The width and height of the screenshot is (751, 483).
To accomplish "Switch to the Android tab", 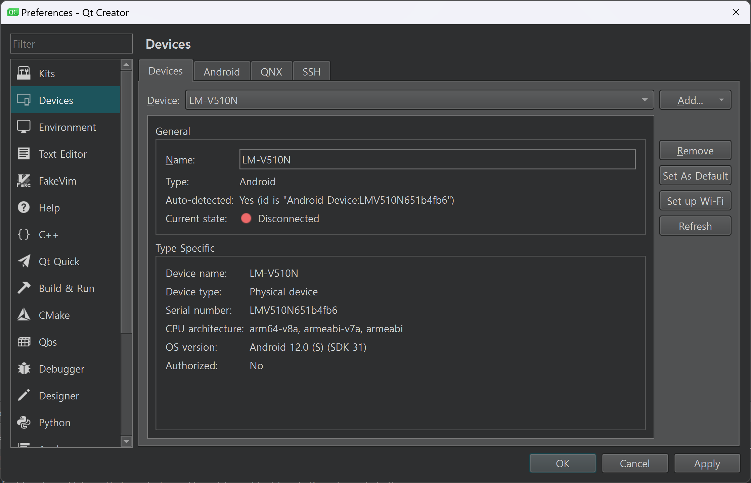I will pyautogui.click(x=222, y=71).
